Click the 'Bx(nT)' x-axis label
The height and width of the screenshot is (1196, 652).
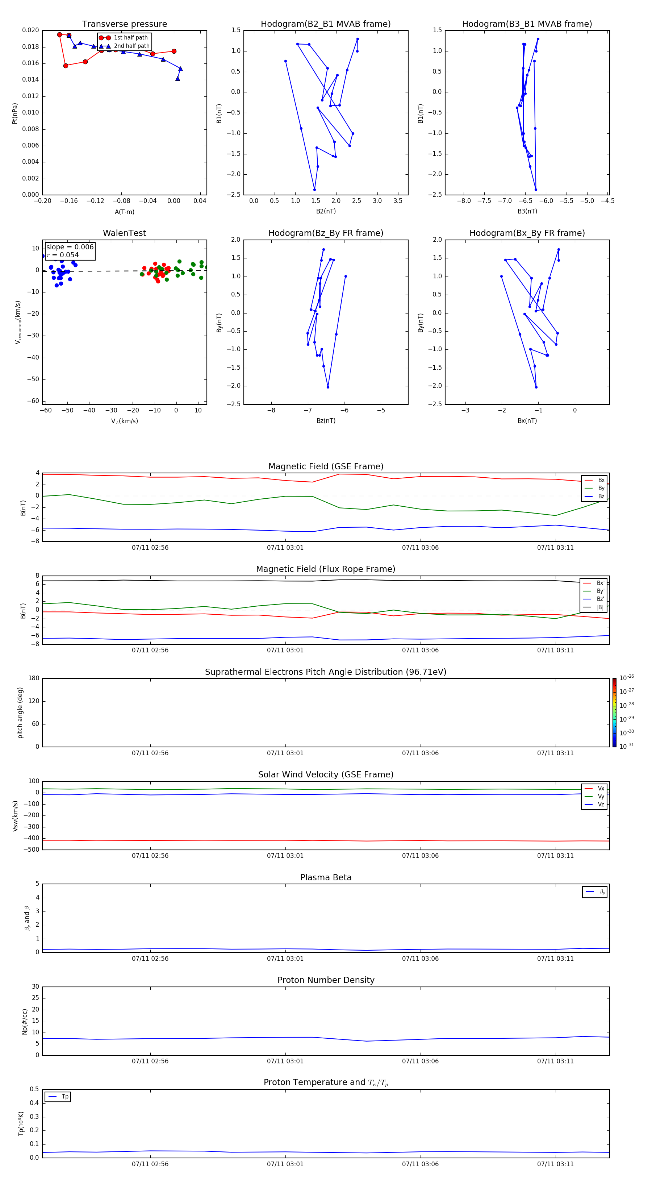527,421
